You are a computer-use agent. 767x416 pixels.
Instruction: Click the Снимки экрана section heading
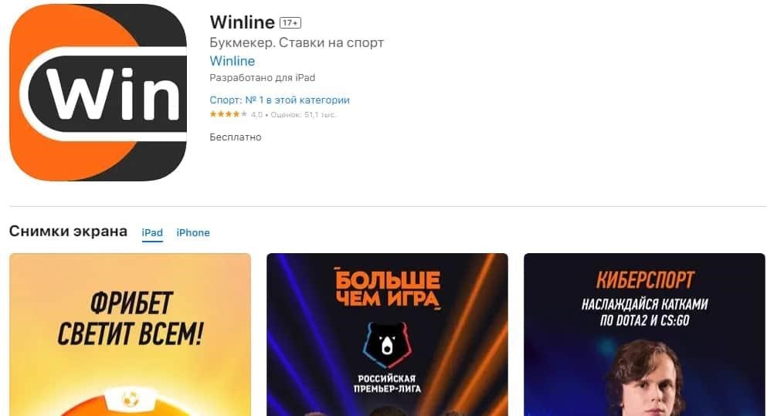[x=68, y=232]
